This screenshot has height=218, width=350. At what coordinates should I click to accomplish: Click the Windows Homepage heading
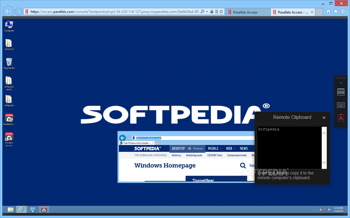[x=165, y=165]
